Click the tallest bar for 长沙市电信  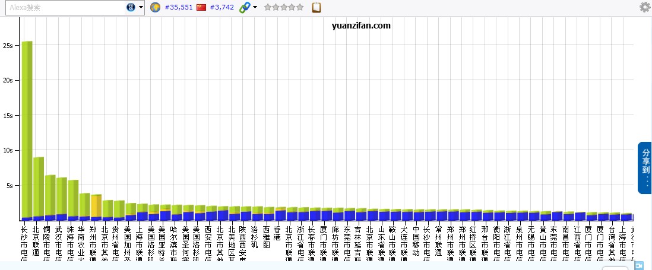pyautogui.click(x=27, y=131)
